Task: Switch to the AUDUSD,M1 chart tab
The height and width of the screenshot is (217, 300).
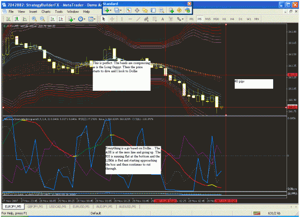Action: (x=127, y=206)
